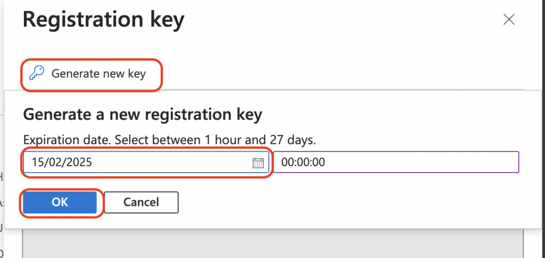This screenshot has height=258, width=545.
Task: Focus the expiration date field 15/02/2025
Action: 146,162
